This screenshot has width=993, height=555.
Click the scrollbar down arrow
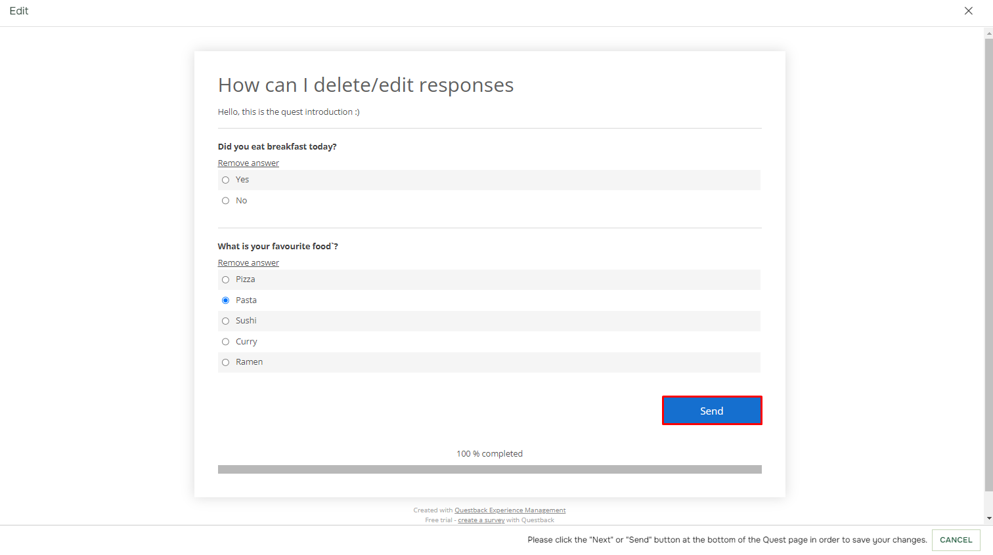[988, 519]
